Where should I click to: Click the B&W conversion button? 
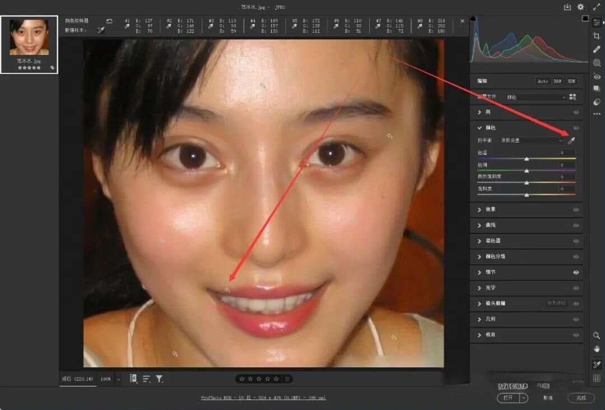coord(557,81)
